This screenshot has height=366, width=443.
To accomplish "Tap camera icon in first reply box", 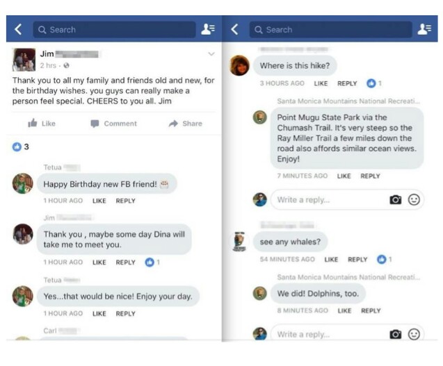I will point(395,200).
